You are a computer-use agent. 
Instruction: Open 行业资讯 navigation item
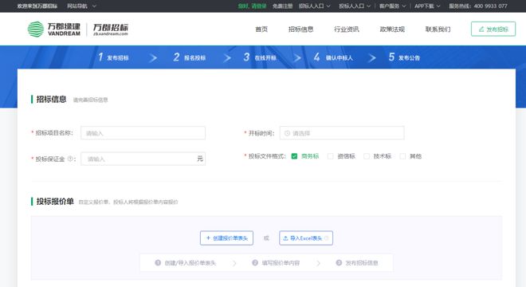tap(346, 29)
